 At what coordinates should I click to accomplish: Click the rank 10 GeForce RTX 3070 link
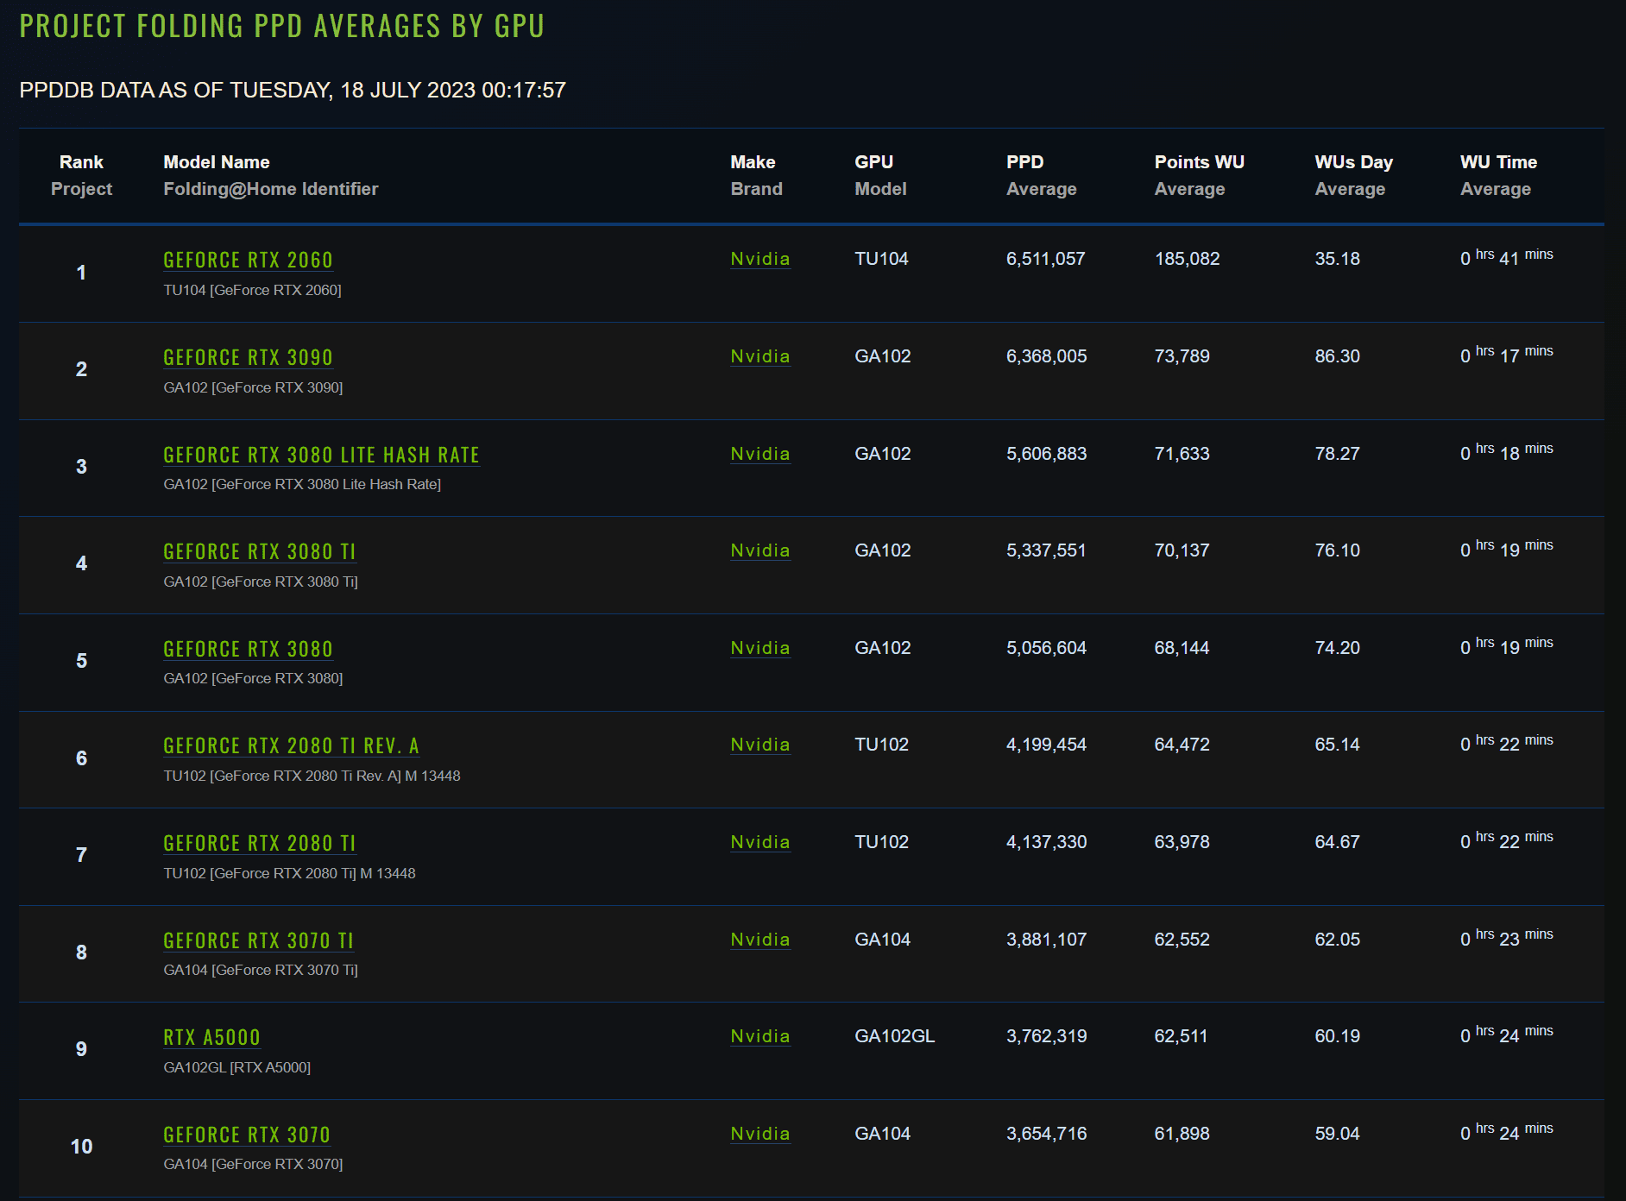(247, 1135)
